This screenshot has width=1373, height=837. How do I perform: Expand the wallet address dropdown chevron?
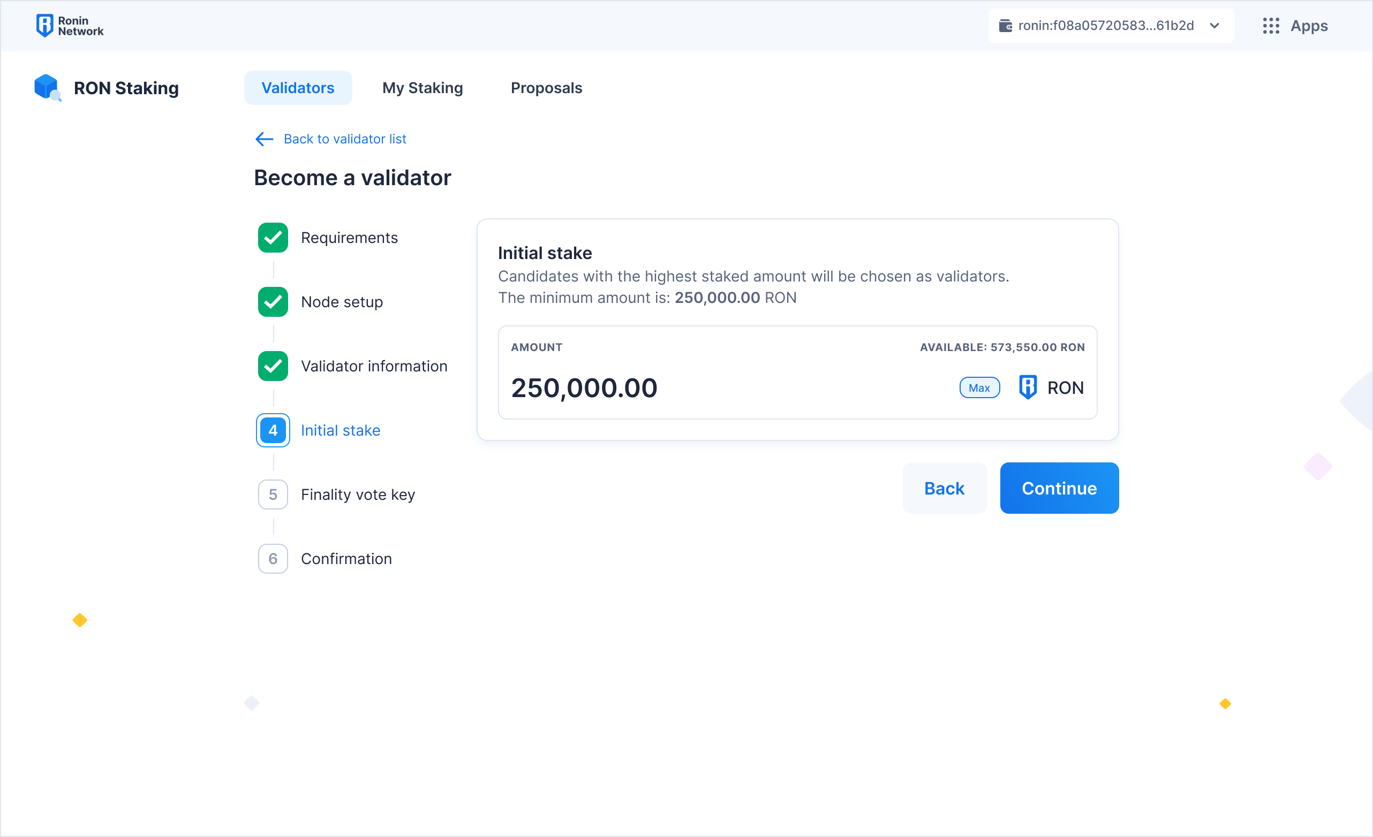click(x=1214, y=26)
